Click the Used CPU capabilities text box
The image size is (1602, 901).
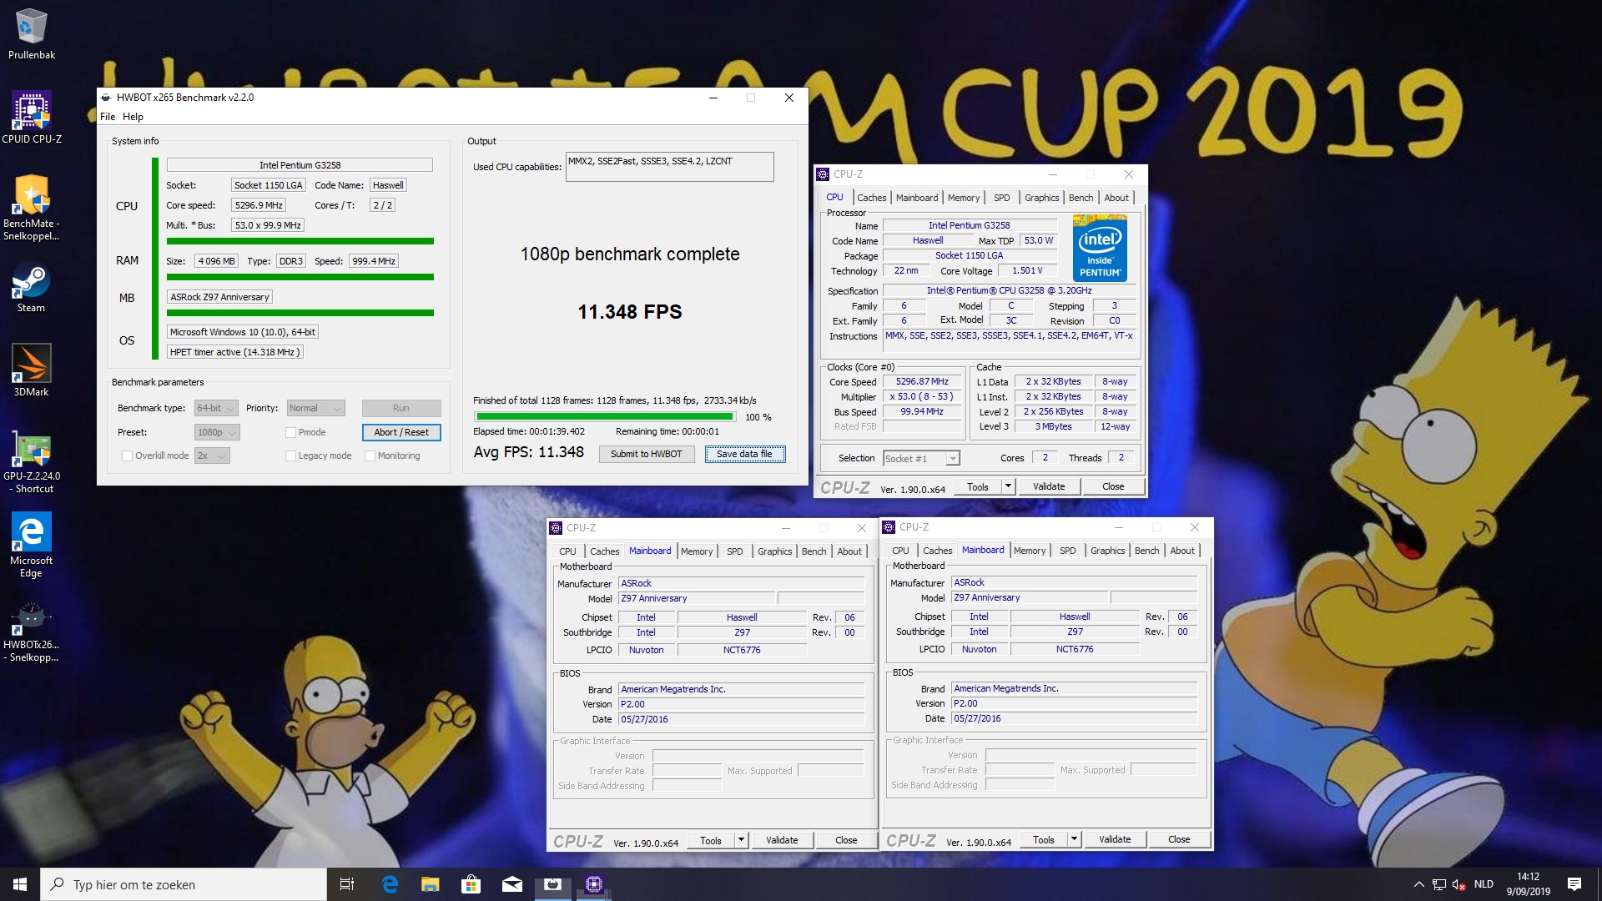(x=669, y=167)
